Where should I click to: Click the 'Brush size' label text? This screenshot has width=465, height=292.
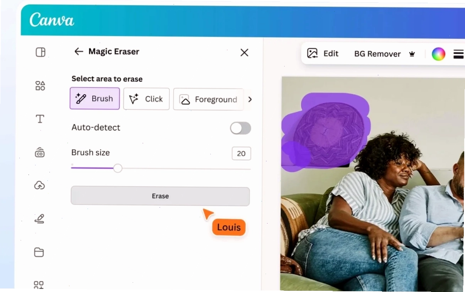90,152
